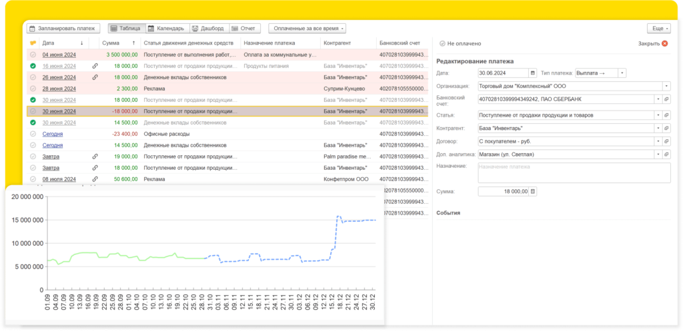Screen dimensions: 683x331
Task: Click the down sort arrow in the Дата header
Action: (x=81, y=43)
